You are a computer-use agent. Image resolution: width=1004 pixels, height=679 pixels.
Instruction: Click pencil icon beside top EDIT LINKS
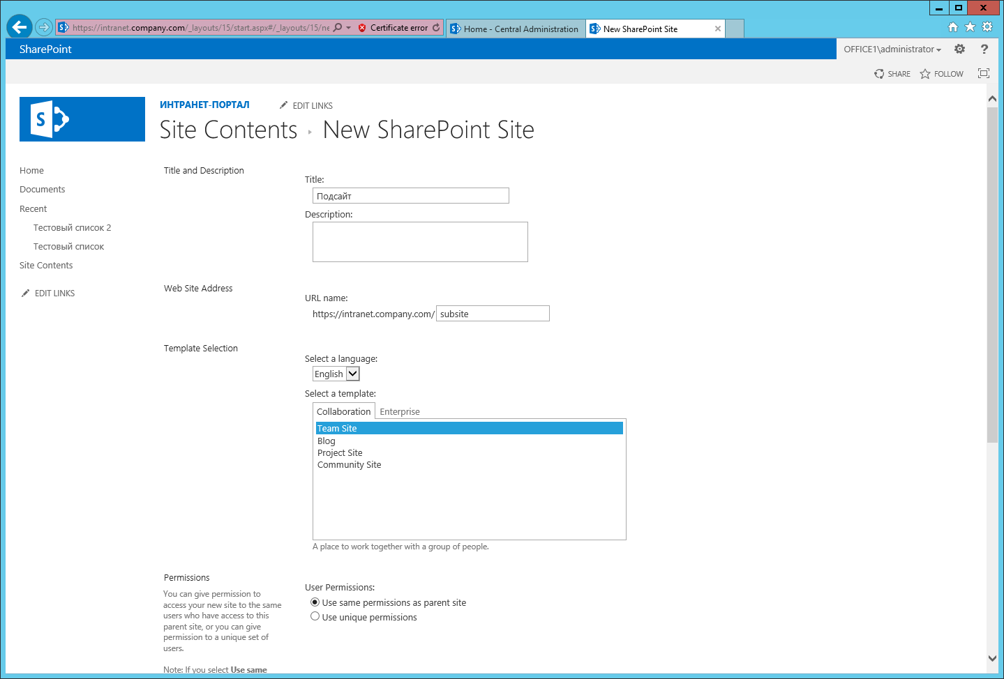[x=283, y=105]
